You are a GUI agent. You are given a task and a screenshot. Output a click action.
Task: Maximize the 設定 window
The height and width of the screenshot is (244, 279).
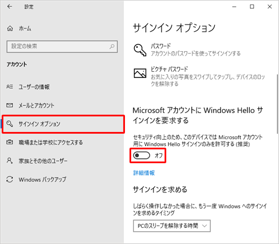[252, 7]
